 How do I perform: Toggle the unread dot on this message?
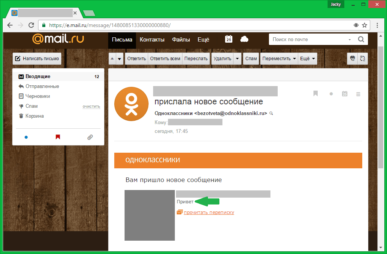coord(331,94)
